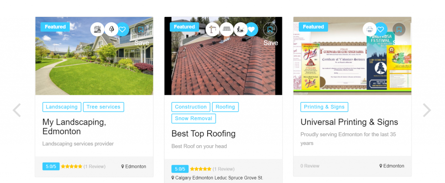This screenshot has height=183, width=445.
Task: Save My Landscaping listing with bookmark icon
Action: (141, 30)
